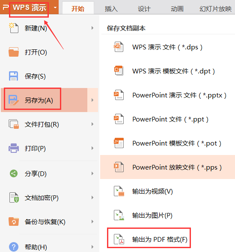Click the pptx file icon
235x252 pixels.
(x=119, y=95)
